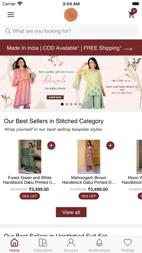Image resolution: width=142 pixels, height=253 pixels.
Task: Select third carousel page dot
Action: pyautogui.click(x=71, y=104)
